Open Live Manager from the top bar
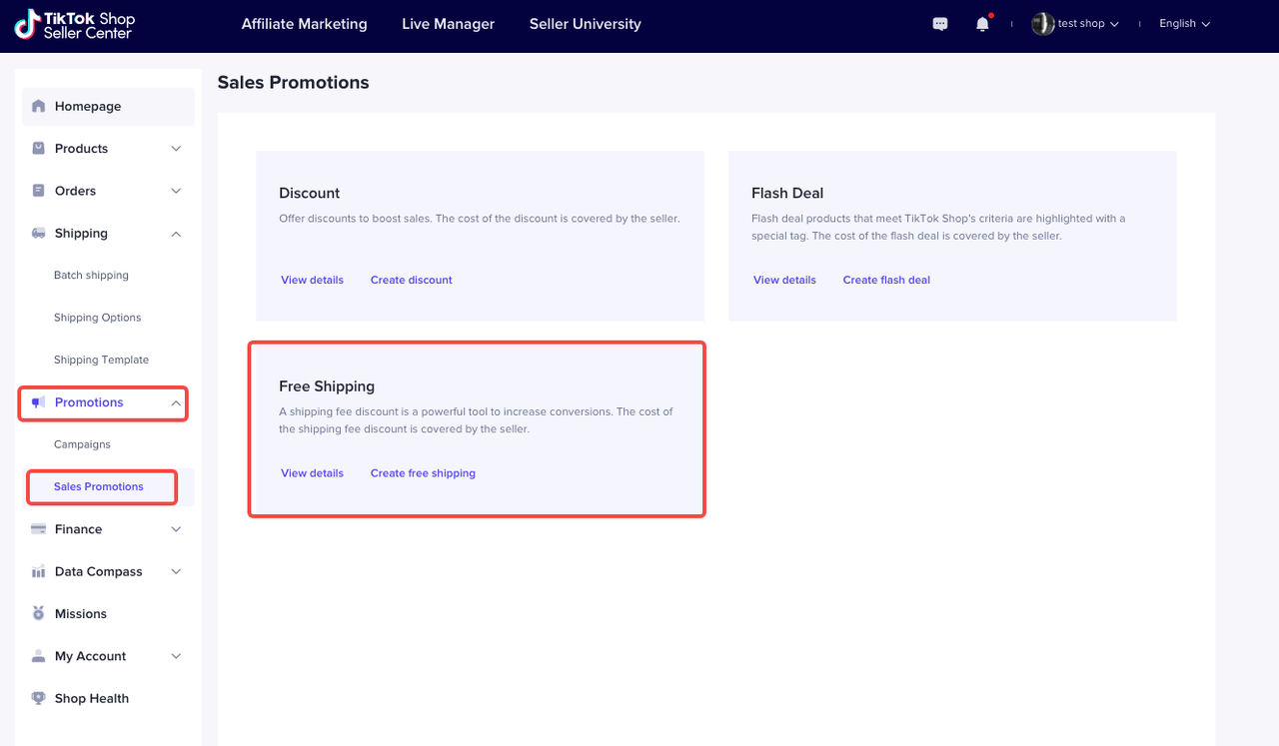Viewport: 1279px width, 746px height. pyautogui.click(x=448, y=24)
